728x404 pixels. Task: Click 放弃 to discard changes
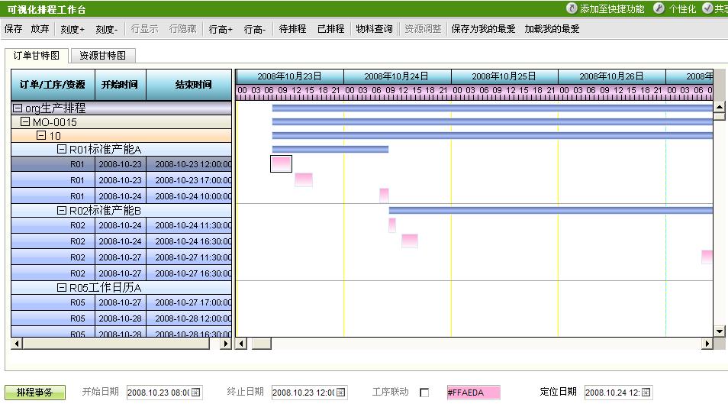click(40, 29)
